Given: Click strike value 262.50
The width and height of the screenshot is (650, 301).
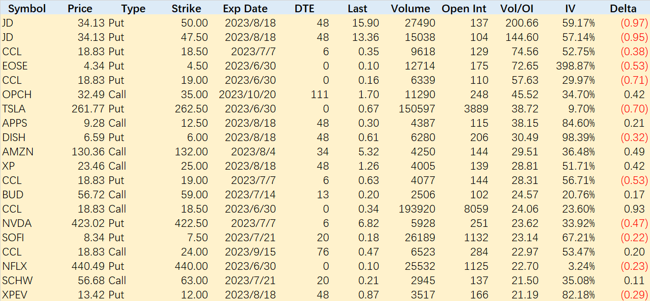Looking at the screenshot, I should 192,109.
